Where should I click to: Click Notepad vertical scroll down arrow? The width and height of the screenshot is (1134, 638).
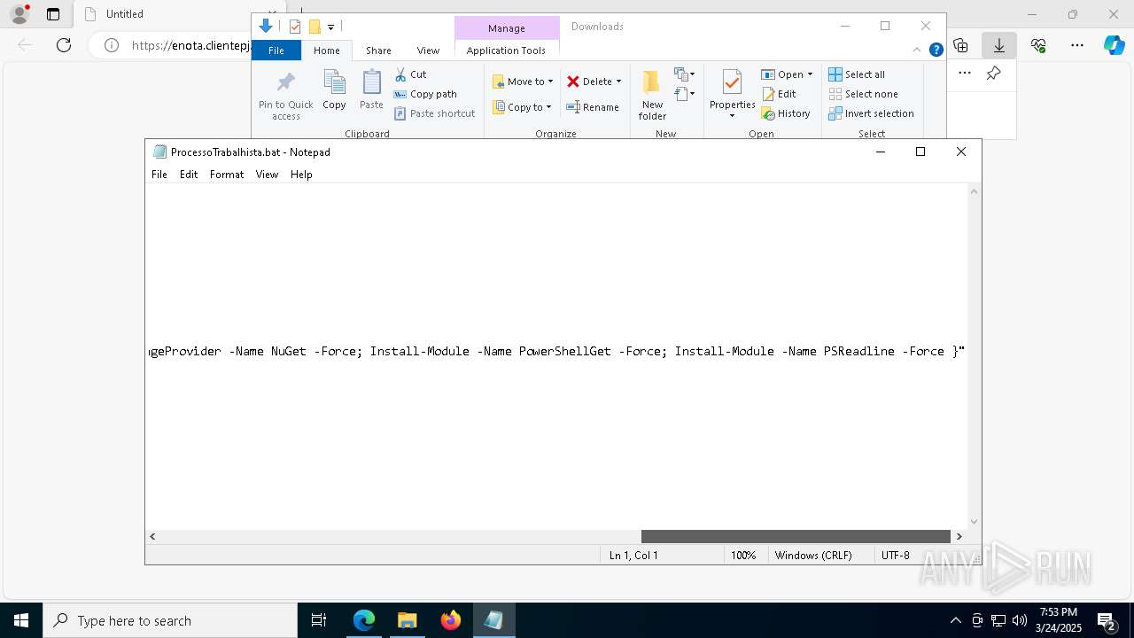click(x=975, y=522)
